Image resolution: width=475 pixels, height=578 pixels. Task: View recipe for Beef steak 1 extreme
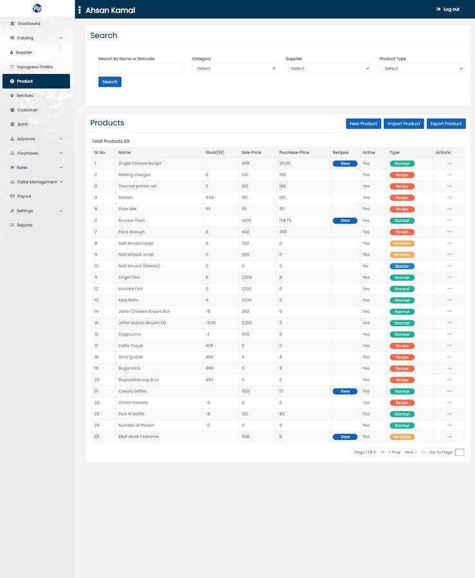(345, 437)
